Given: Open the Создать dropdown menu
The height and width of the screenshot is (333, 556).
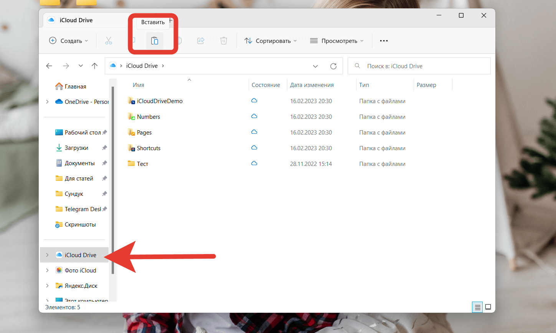Looking at the screenshot, I should (69, 41).
